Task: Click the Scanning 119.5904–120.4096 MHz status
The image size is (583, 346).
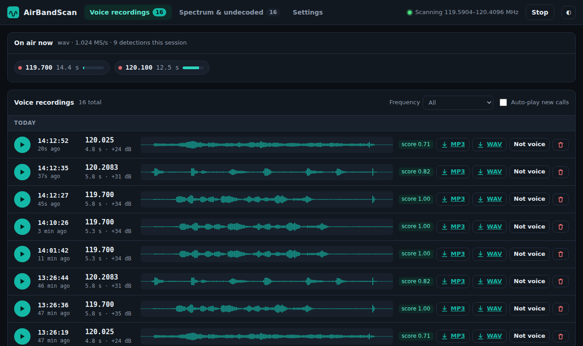Action: coord(463,12)
